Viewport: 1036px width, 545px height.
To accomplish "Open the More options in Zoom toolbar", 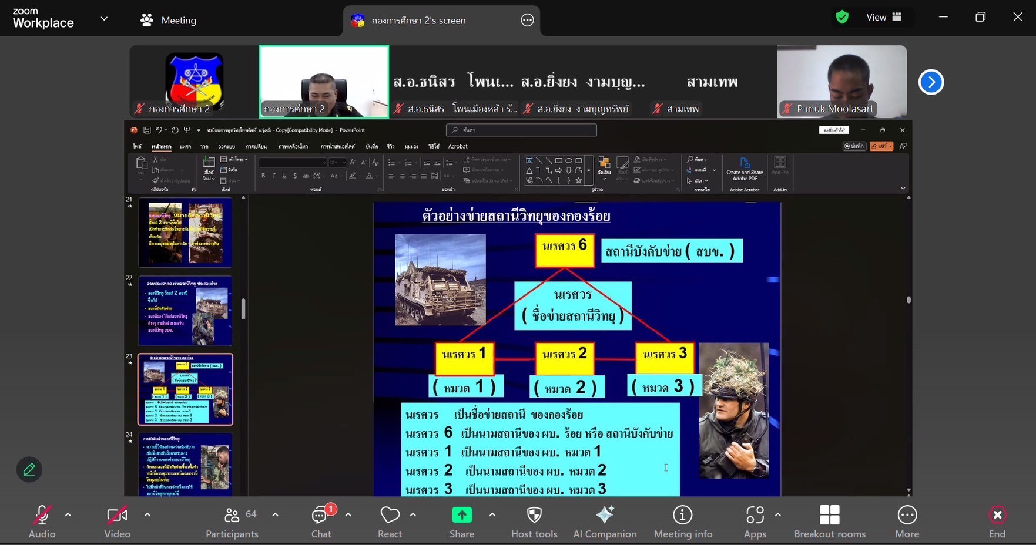I will (x=907, y=521).
